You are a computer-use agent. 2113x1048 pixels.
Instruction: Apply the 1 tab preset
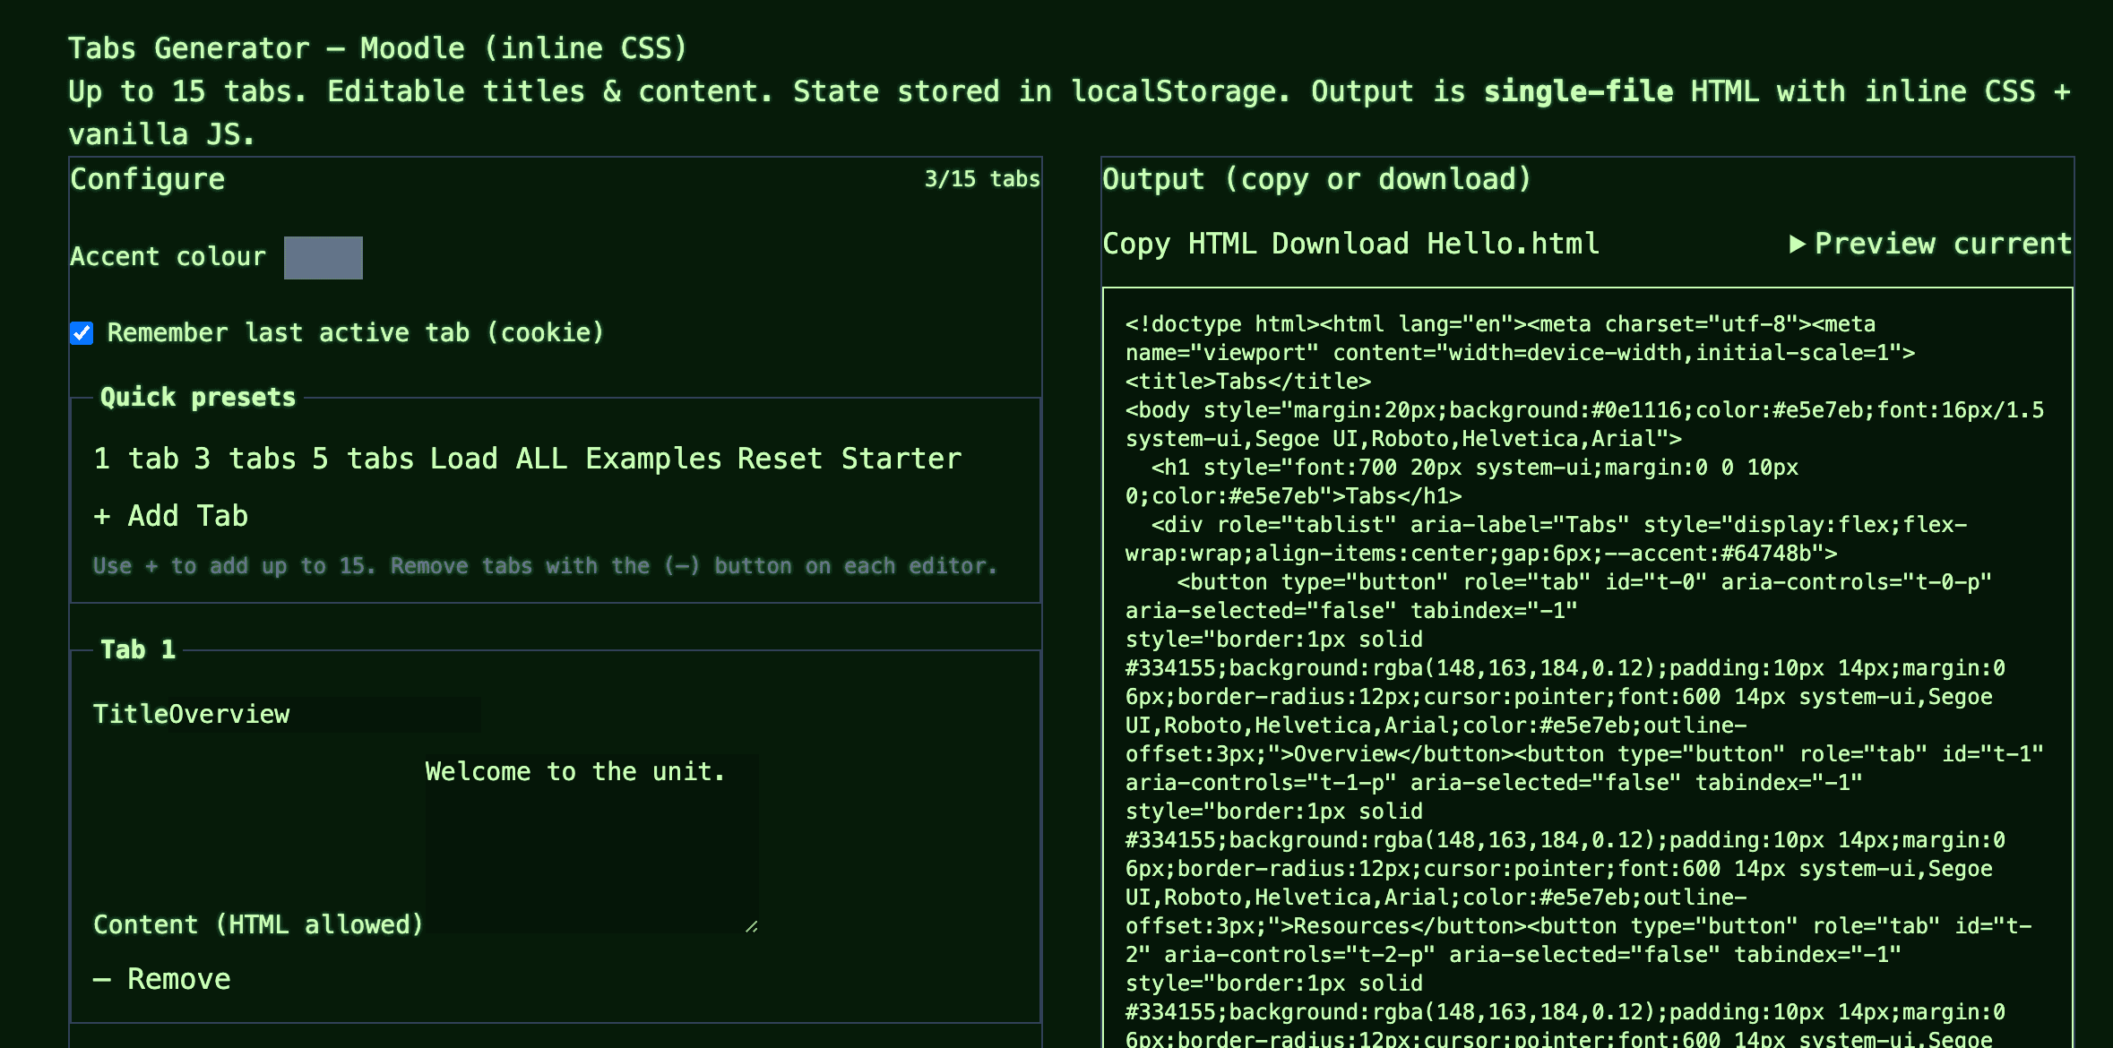tap(136, 459)
